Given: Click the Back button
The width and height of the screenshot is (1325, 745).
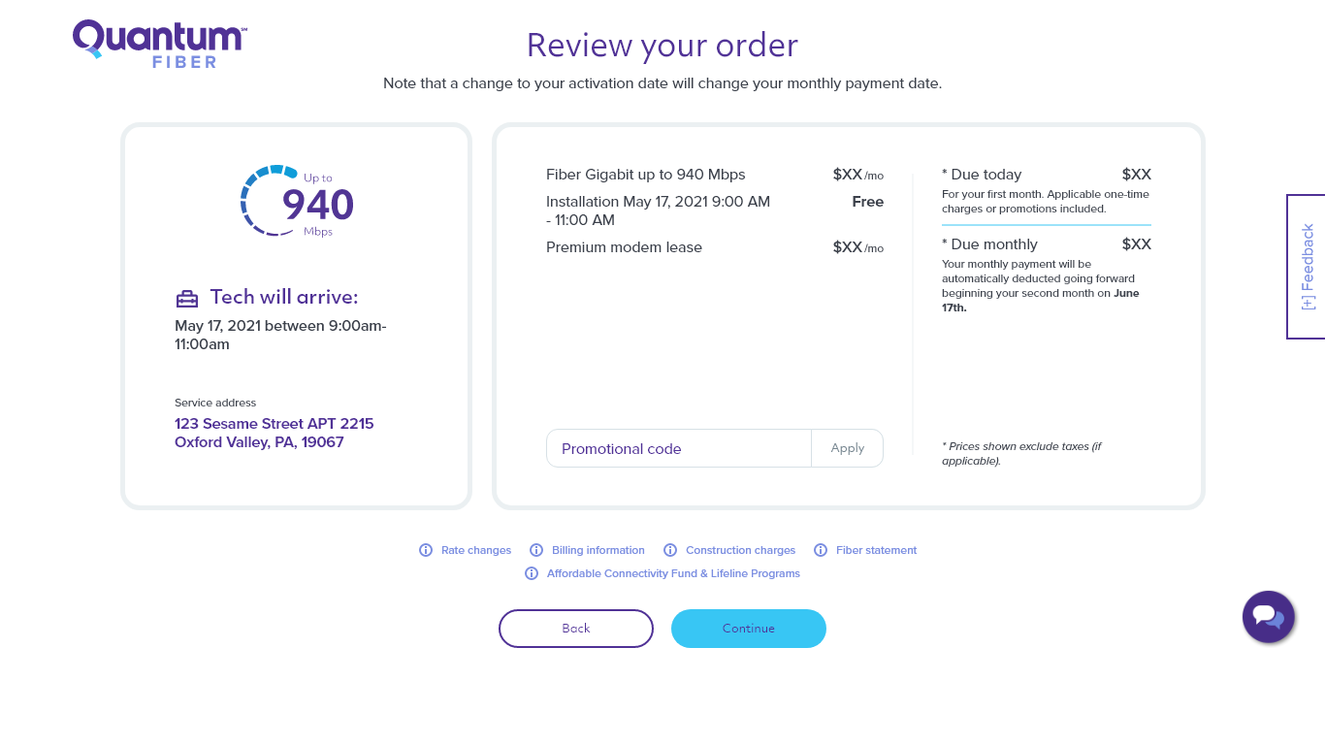Looking at the screenshot, I should tap(576, 629).
